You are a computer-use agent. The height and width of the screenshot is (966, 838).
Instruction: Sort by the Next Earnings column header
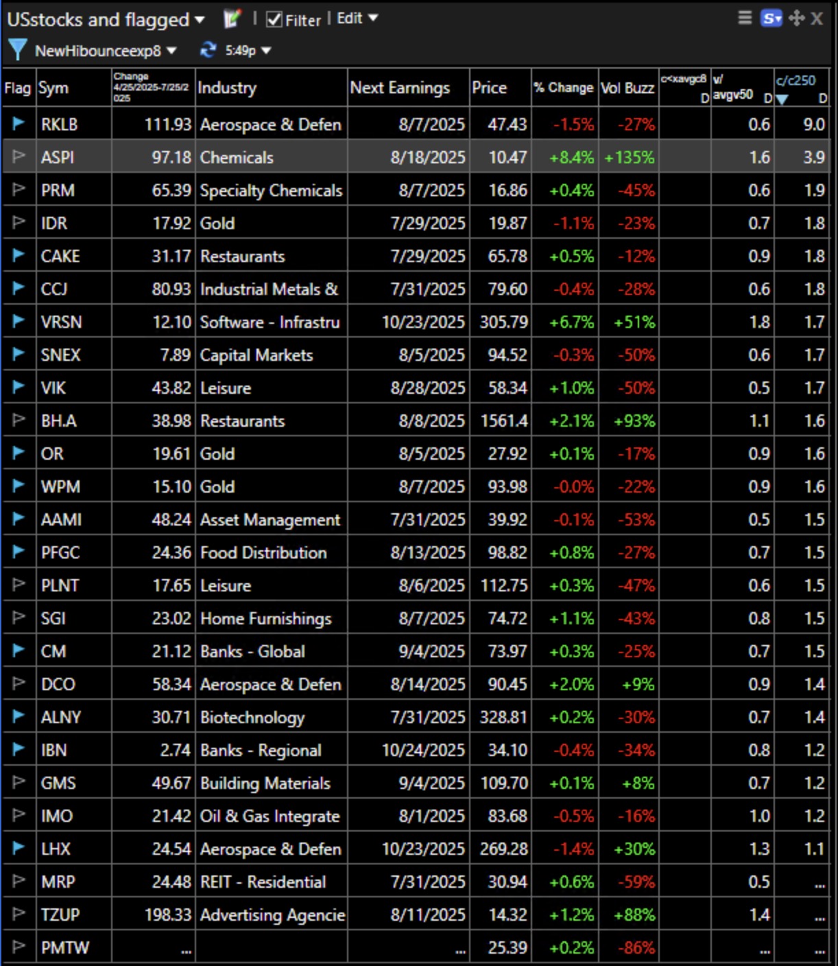pyautogui.click(x=400, y=88)
